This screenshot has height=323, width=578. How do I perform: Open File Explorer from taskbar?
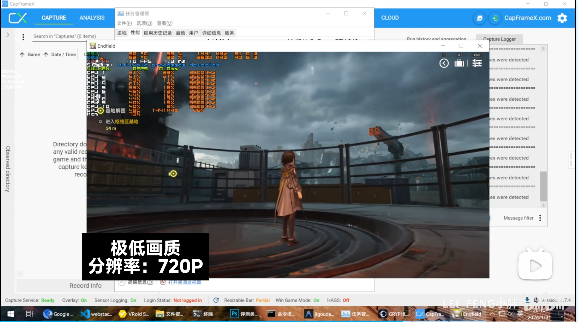170,314
